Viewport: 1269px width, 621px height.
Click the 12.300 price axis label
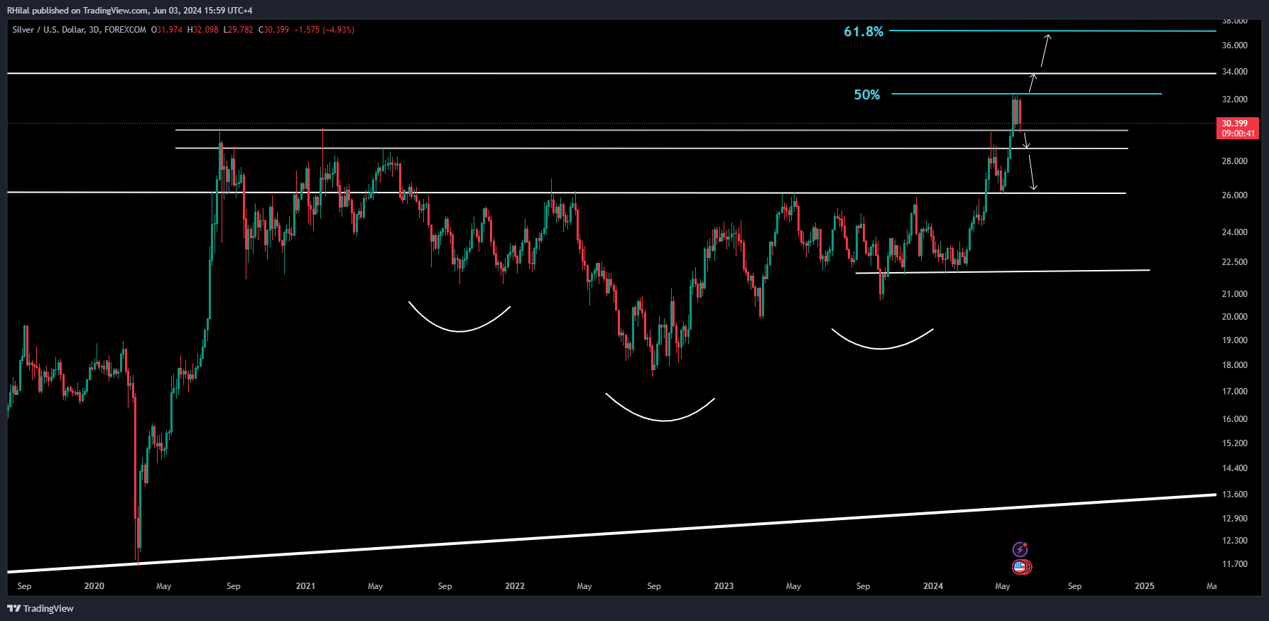tap(1235, 541)
